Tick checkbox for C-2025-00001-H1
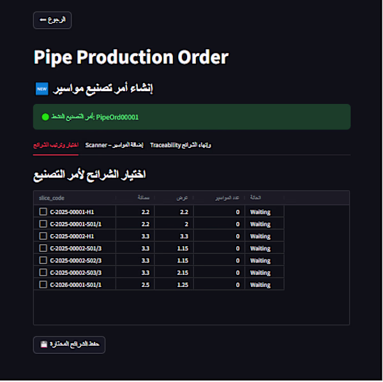Viewport: 383px width, 382px height. [43, 211]
